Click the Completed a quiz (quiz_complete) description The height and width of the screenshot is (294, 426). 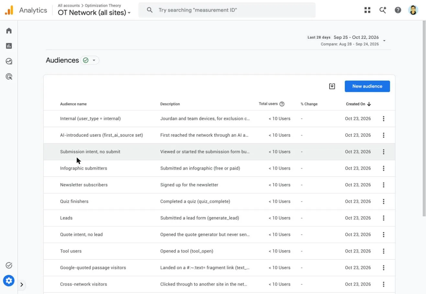[x=195, y=201]
